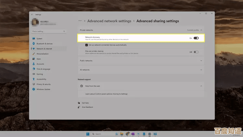
Task: Click the Accounts person icon
Action: tap(34, 64)
